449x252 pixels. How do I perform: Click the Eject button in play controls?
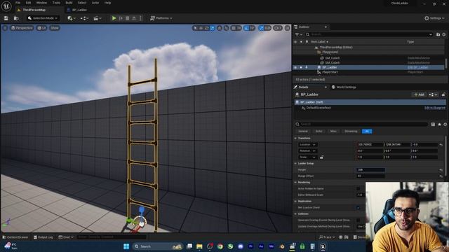(134, 18)
